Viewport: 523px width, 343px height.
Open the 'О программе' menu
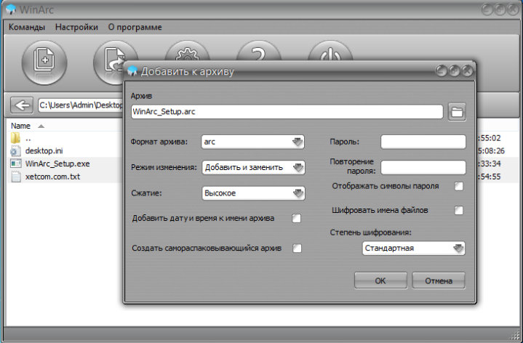[x=135, y=27]
